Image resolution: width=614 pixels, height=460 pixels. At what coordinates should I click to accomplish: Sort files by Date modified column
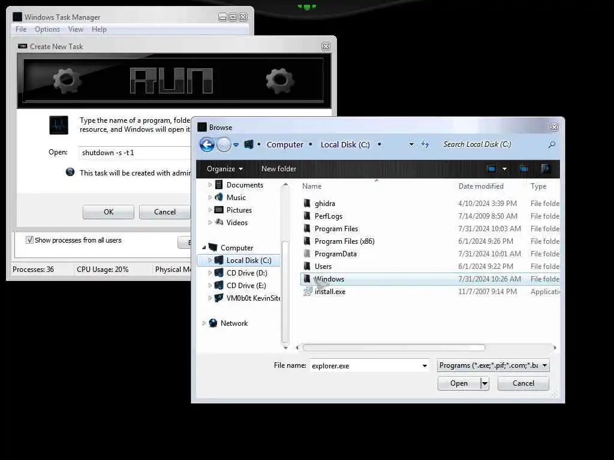(x=481, y=186)
